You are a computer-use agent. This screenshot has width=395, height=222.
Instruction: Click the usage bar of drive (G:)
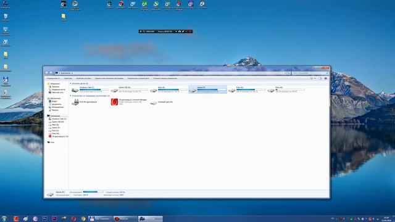click(251, 89)
